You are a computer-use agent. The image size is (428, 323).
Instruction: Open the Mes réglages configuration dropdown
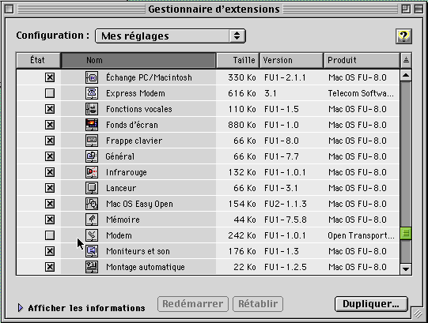coord(170,36)
